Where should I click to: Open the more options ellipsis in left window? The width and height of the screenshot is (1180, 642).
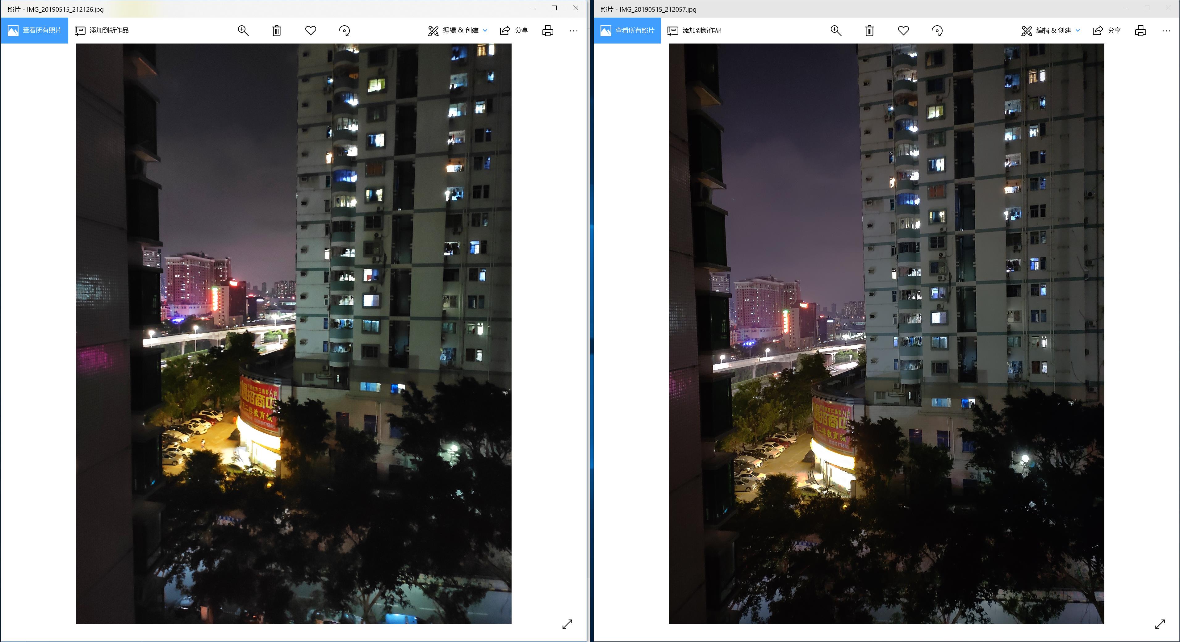[574, 31]
